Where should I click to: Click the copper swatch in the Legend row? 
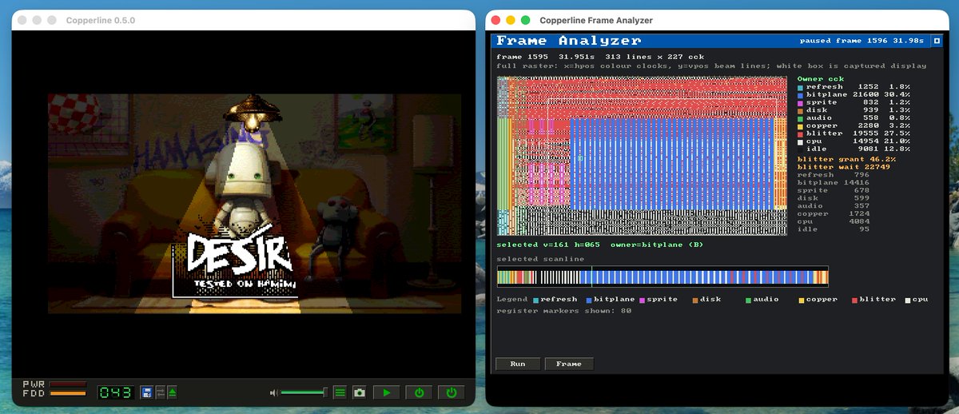click(802, 300)
